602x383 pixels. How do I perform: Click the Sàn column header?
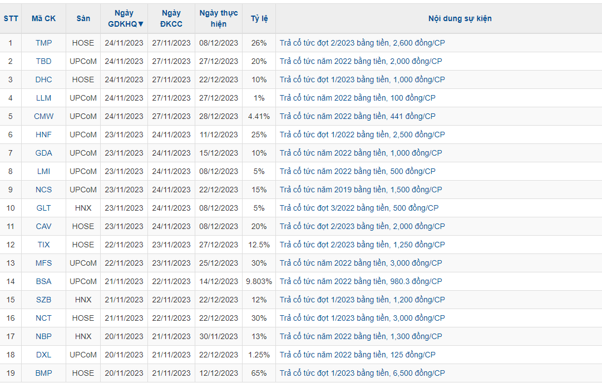[x=83, y=18]
